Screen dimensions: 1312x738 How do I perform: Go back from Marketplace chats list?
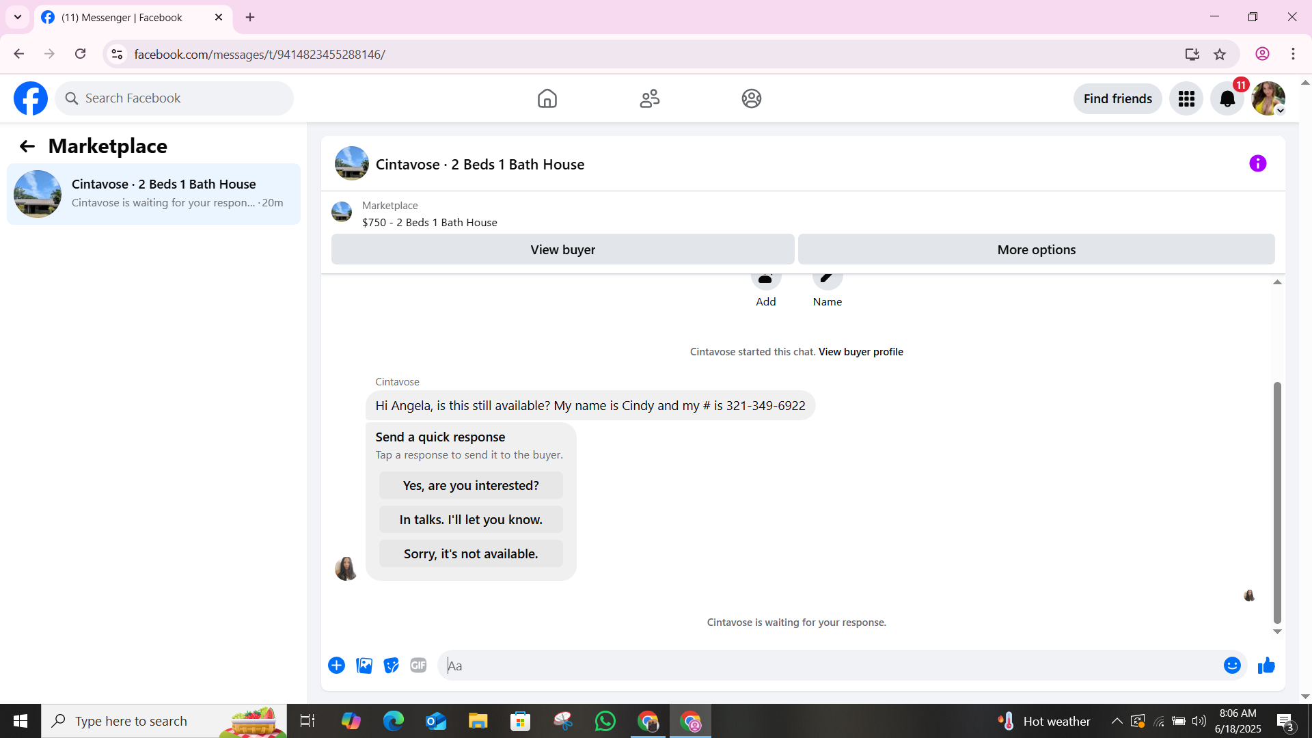click(27, 146)
